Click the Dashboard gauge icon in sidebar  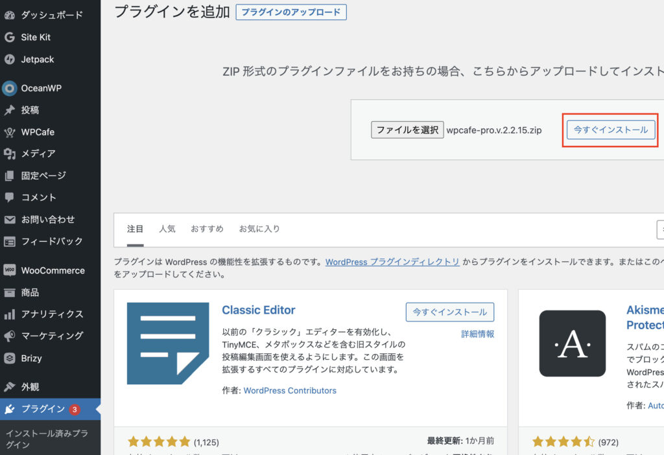pos(10,15)
